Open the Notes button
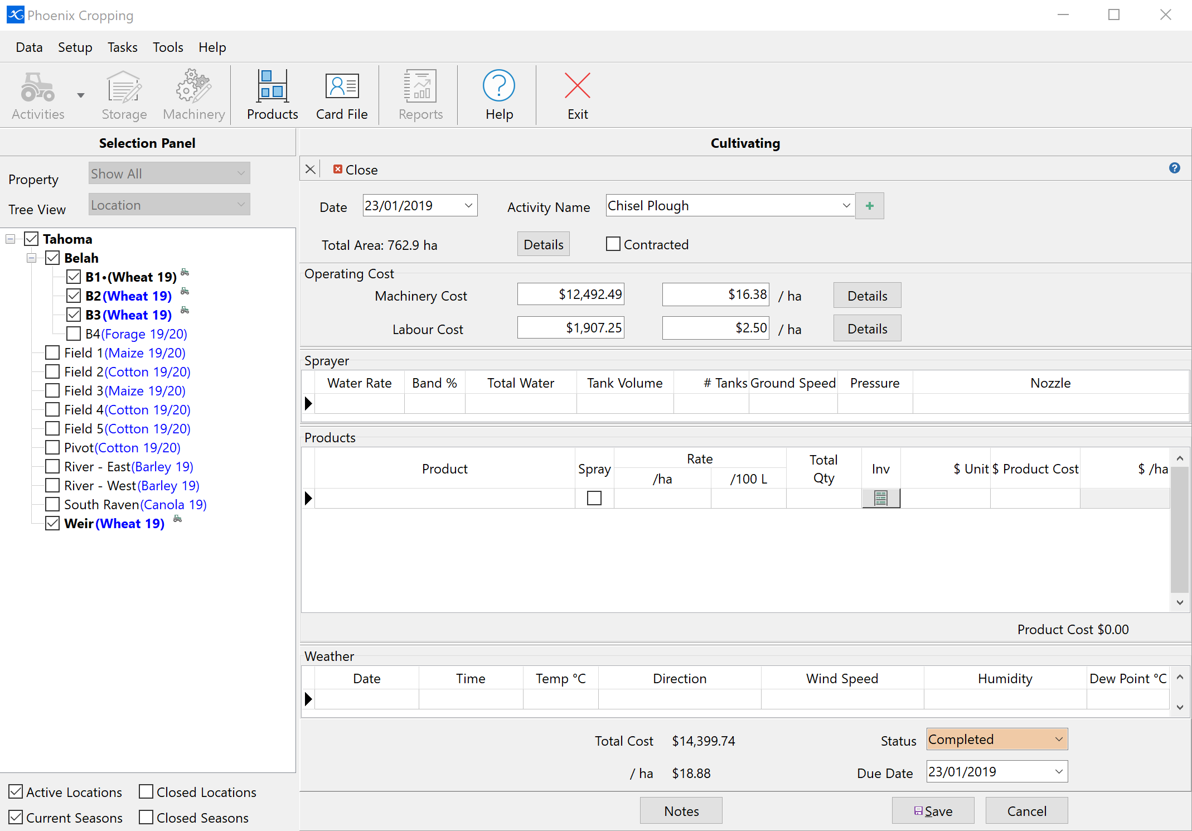The height and width of the screenshot is (831, 1192). click(x=681, y=811)
